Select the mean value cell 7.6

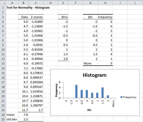tap(23, 115)
